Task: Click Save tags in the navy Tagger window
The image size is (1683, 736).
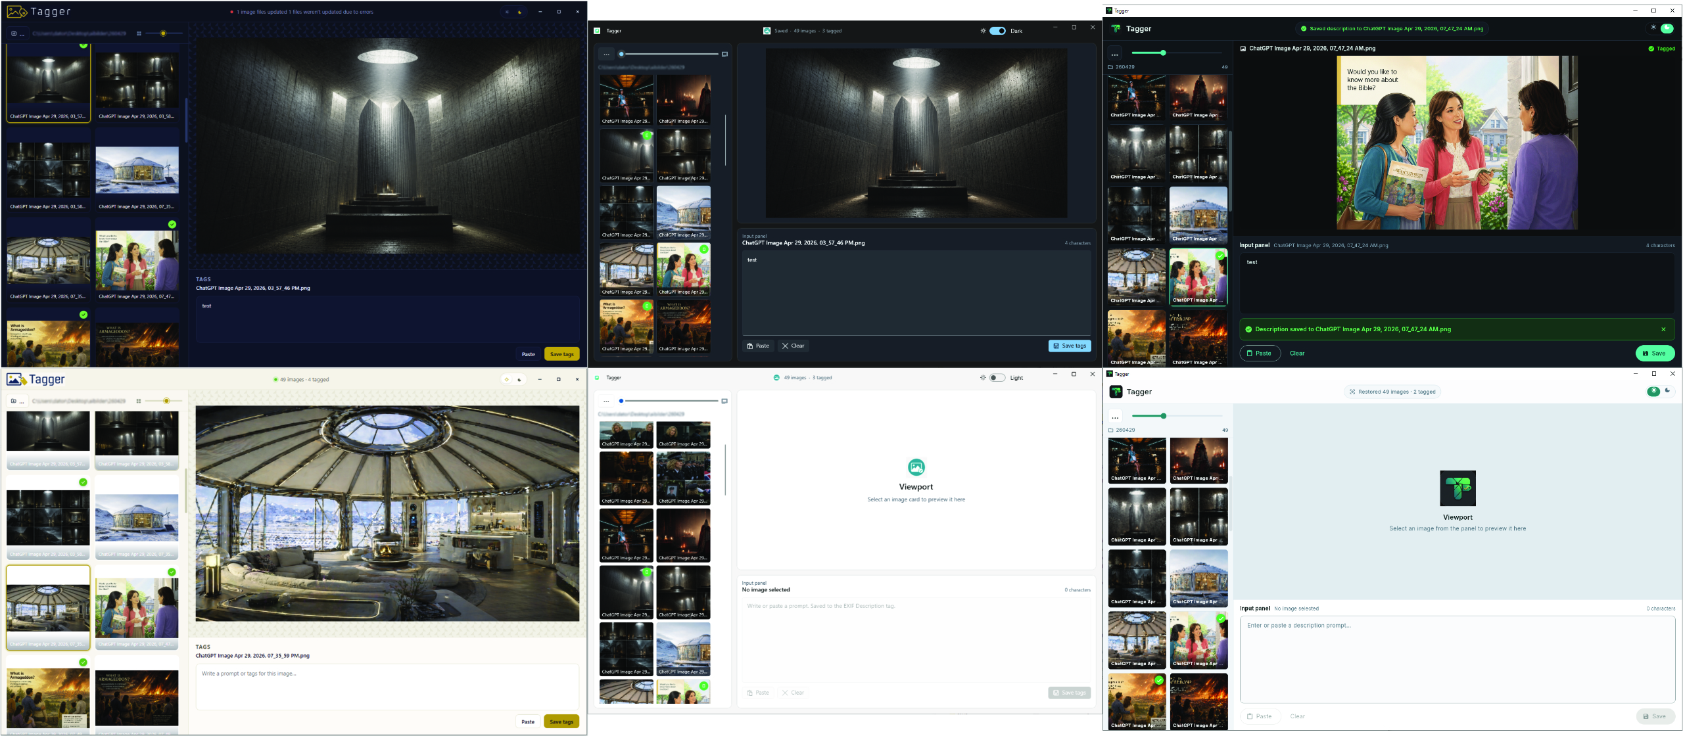Action: tap(561, 354)
